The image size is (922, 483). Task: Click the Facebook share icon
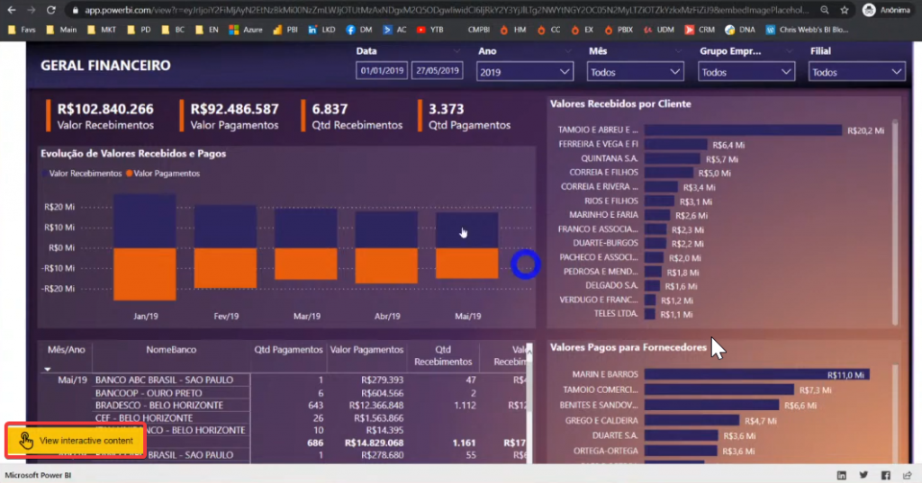pyautogui.click(x=887, y=475)
